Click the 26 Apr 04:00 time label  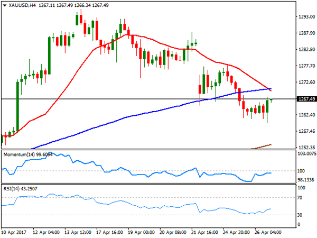coord(268,232)
